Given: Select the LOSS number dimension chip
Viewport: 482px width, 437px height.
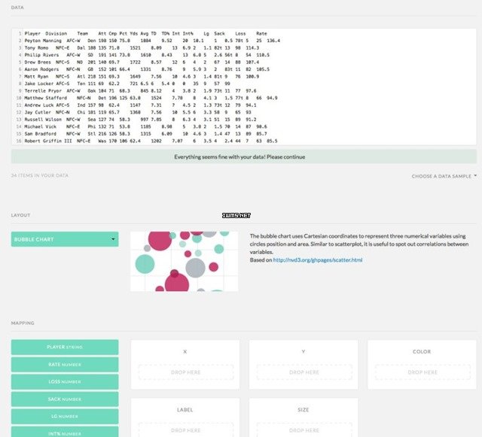Looking at the screenshot, I should pyautogui.click(x=65, y=382).
